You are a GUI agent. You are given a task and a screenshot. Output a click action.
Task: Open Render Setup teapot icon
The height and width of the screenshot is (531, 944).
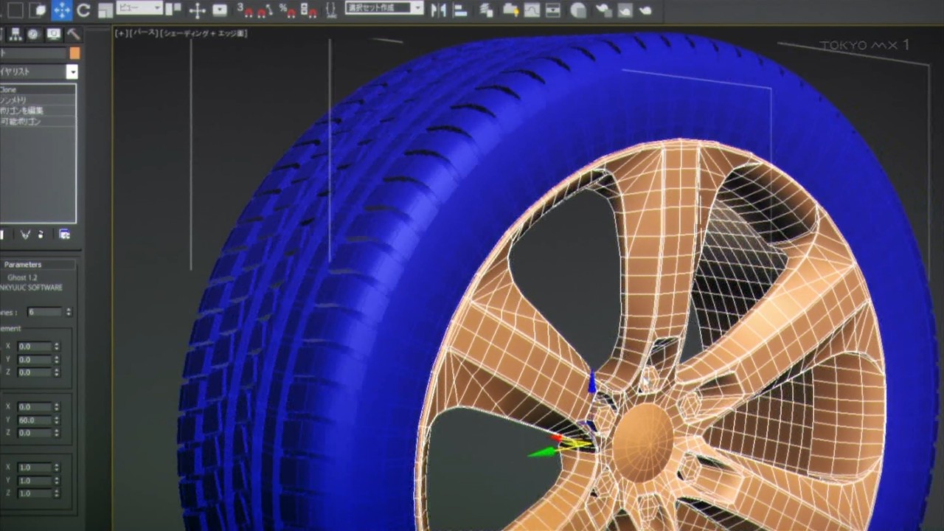point(603,10)
